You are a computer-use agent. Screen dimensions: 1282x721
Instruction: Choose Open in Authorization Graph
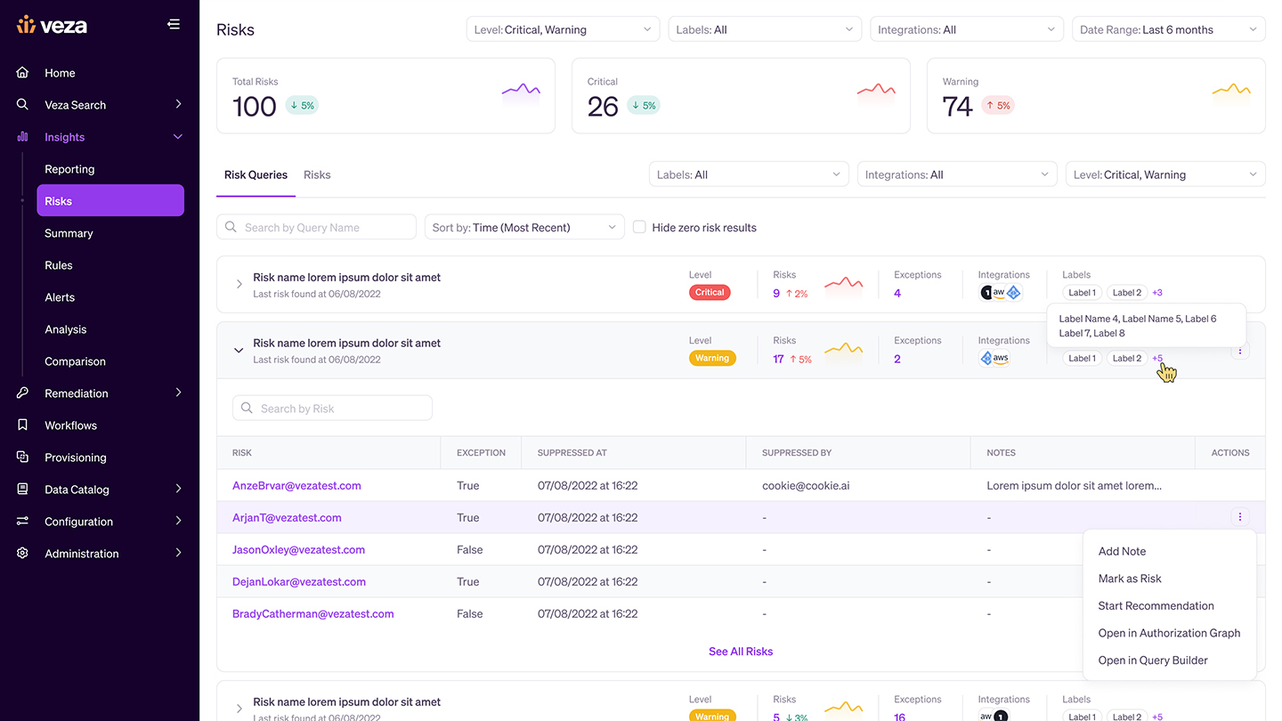pos(1169,633)
